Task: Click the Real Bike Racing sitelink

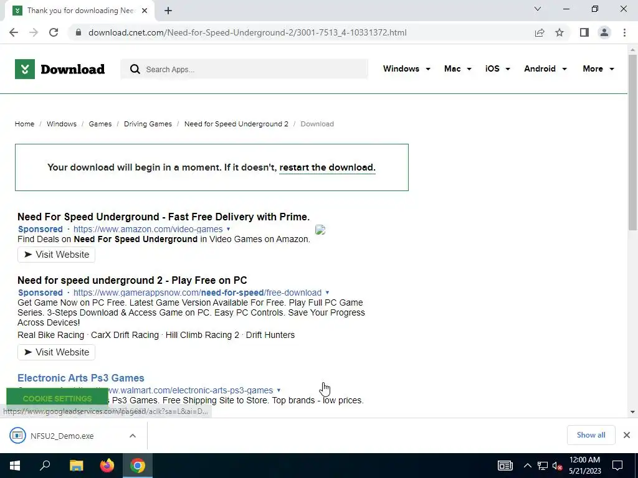Action: 50,335
